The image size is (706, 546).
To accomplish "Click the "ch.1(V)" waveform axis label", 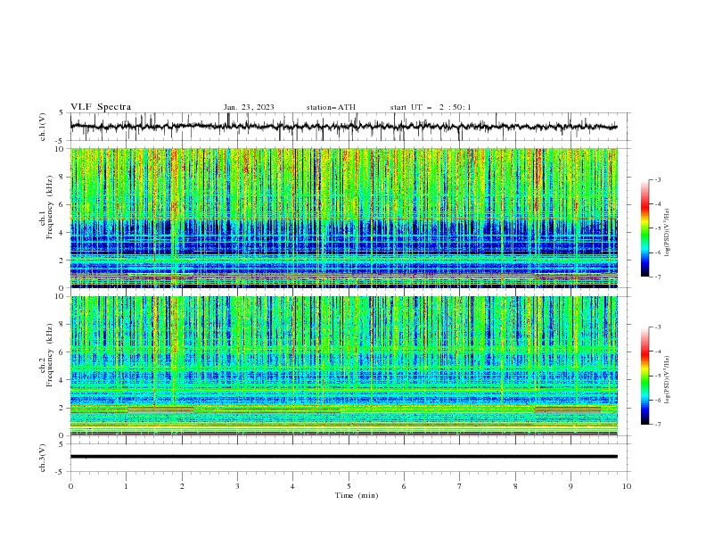I will pyautogui.click(x=43, y=127).
